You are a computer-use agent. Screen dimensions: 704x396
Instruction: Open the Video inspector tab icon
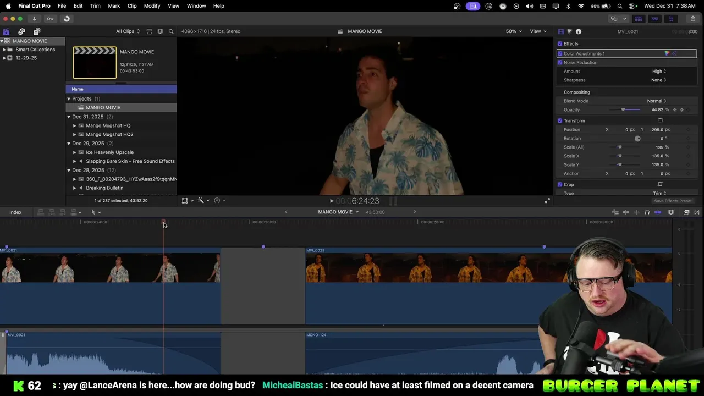pos(560,31)
